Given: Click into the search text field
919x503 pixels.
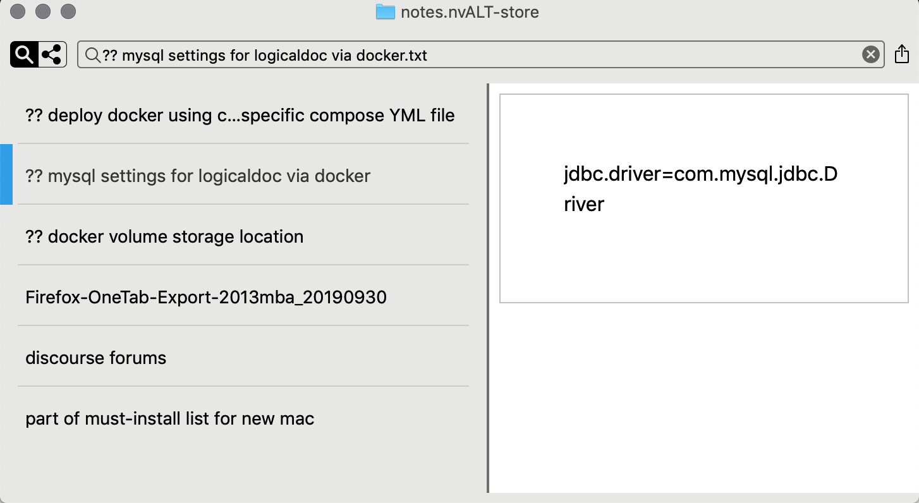Looking at the screenshot, I should tap(480, 56).
